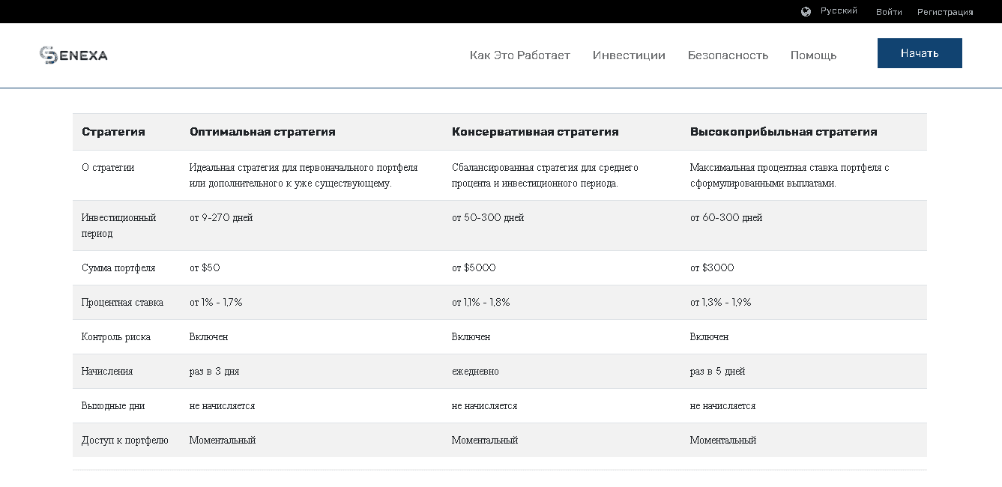This screenshot has width=1002, height=487.
Task: Open the Регистрация link
Action: click(947, 11)
